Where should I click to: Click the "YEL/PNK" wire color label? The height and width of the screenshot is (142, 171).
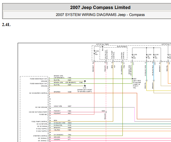click(57, 130)
